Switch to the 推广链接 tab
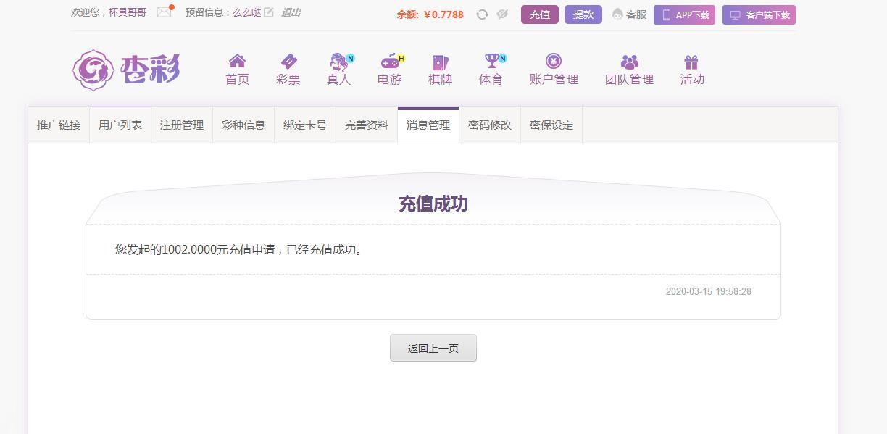 pyautogui.click(x=59, y=125)
